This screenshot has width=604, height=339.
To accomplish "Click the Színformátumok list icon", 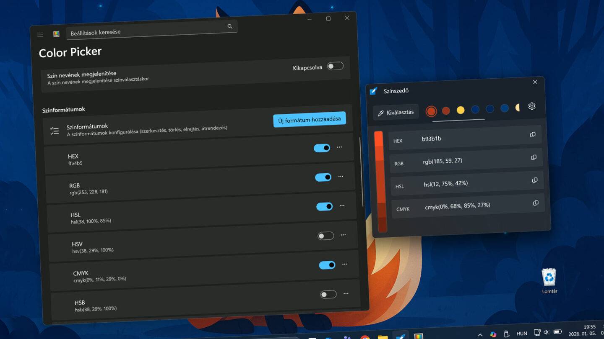I will click(55, 131).
